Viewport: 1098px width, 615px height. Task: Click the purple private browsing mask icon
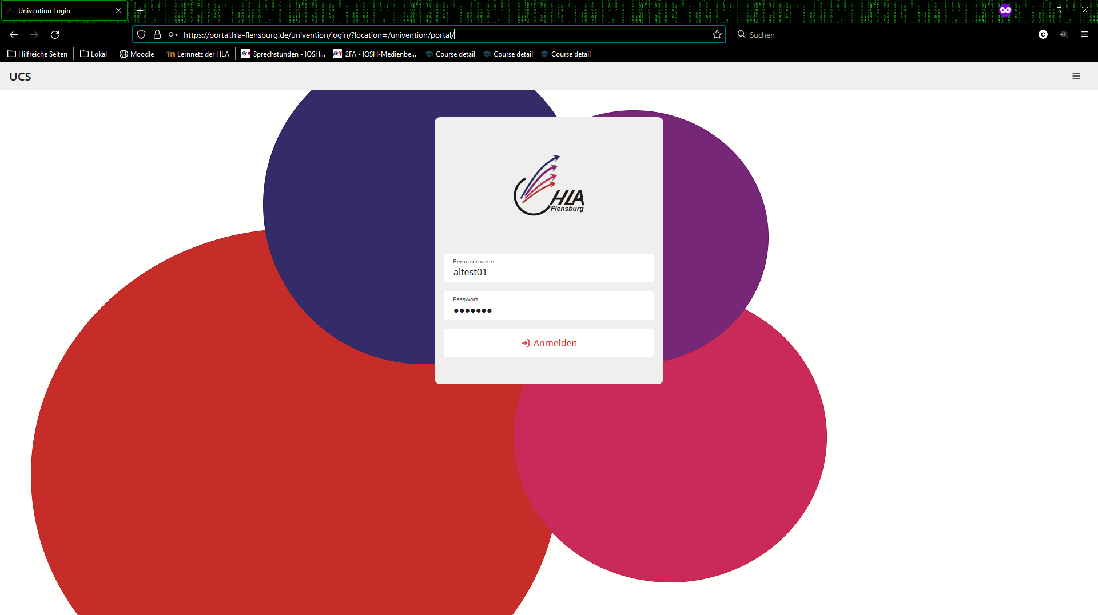coord(1005,10)
